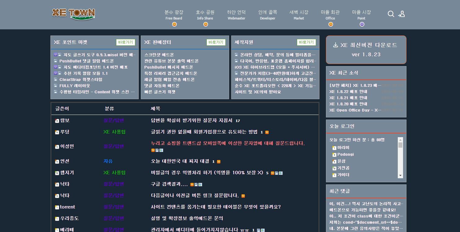Image resolution: width=460 pixels, height=232 pixels.
Task: Click the N badge under 분수 광장 Free Board
Action: click(174, 24)
